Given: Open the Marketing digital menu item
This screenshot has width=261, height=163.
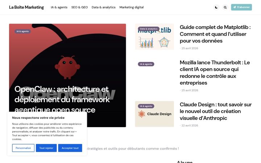Looking at the screenshot, I should [132, 7].
